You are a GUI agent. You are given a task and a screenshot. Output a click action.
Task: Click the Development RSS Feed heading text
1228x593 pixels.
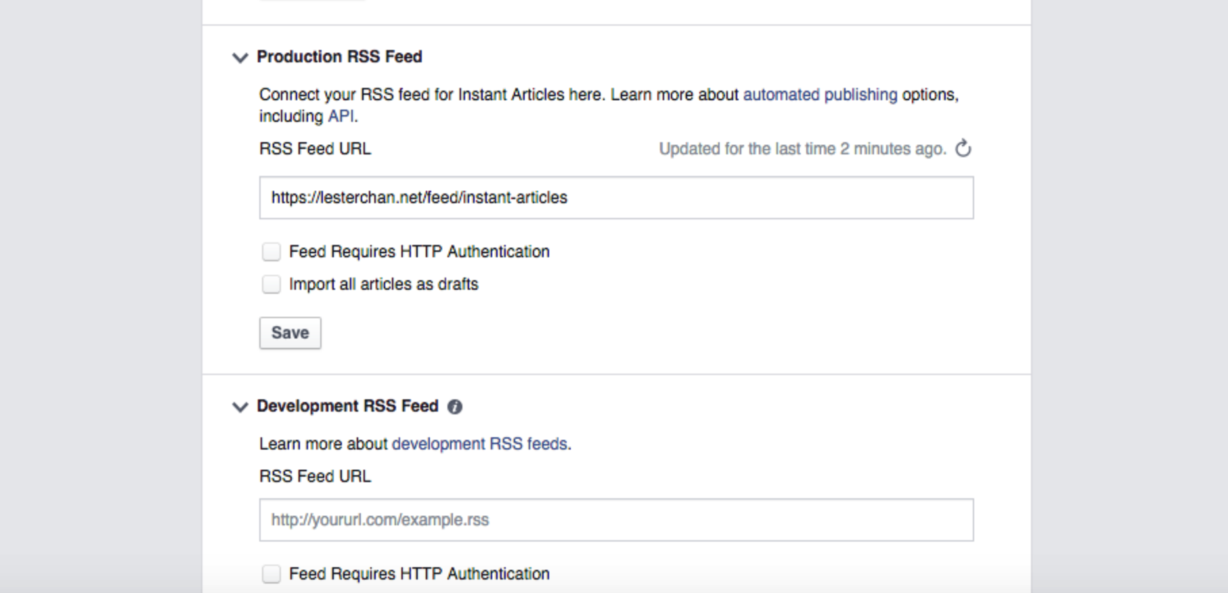click(347, 406)
